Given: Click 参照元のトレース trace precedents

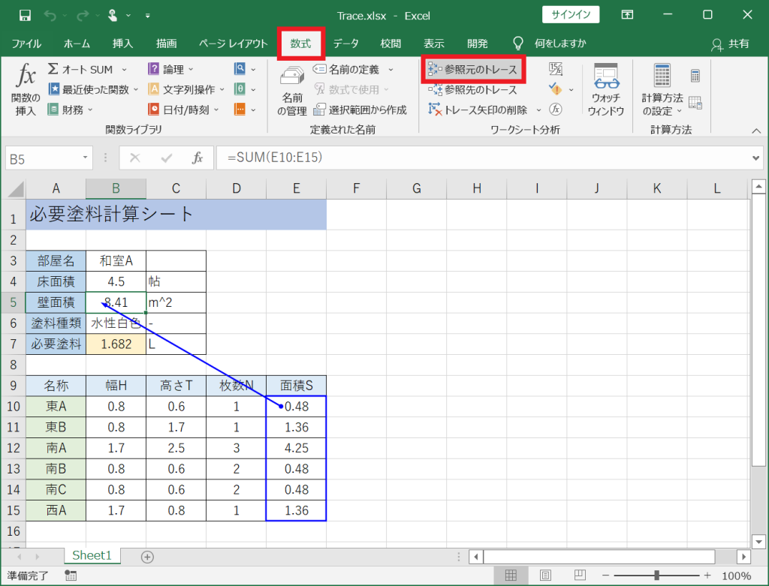Looking at the screenshot, I should pos(473,70).
